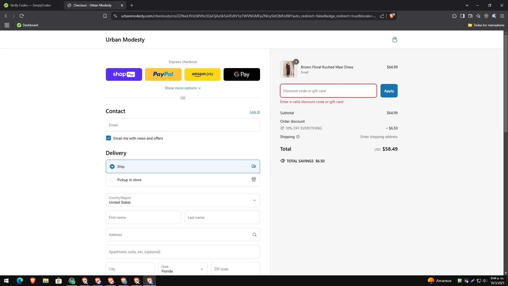The height and width of the screenshot is (286, 508).
Task: Click the ZIP code field
Action: click(235, 269)
